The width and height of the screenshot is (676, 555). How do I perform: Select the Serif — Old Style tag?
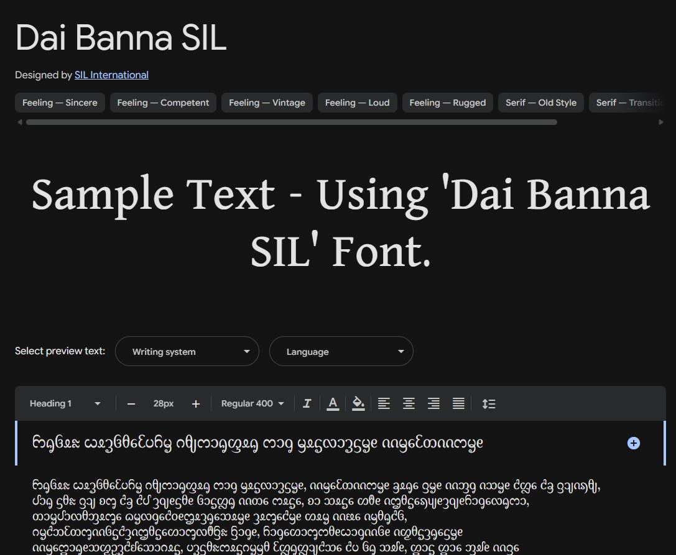(541, 103)
